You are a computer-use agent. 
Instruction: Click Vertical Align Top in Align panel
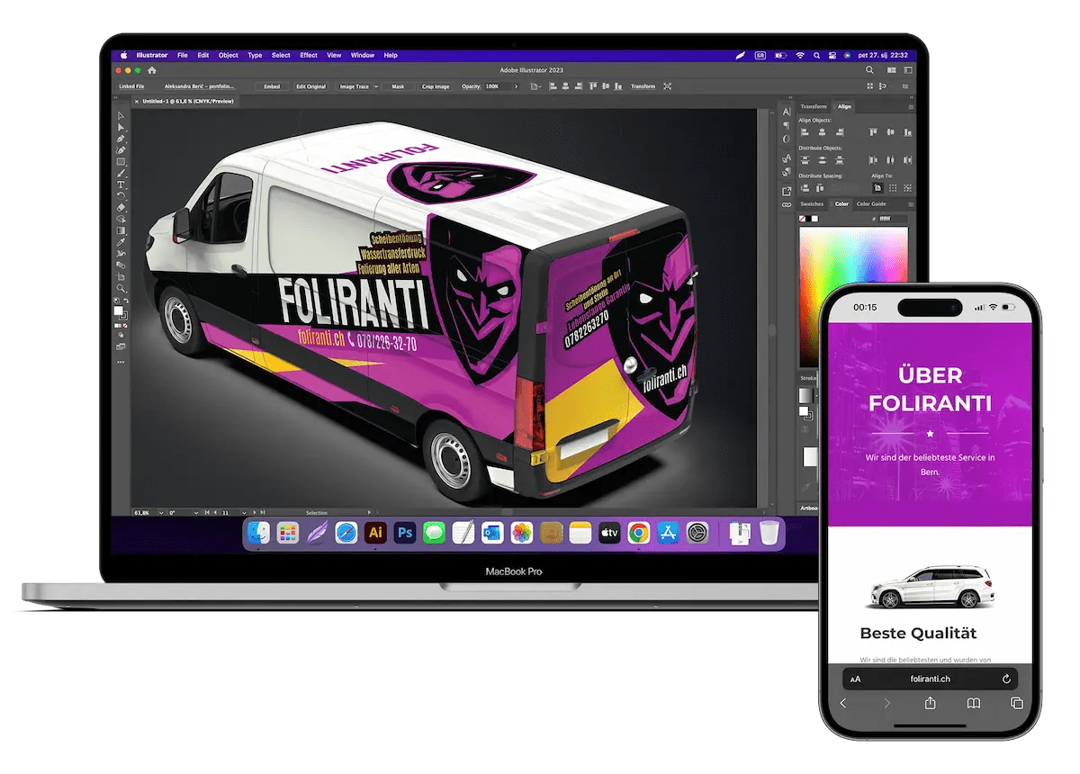[873, 131]
